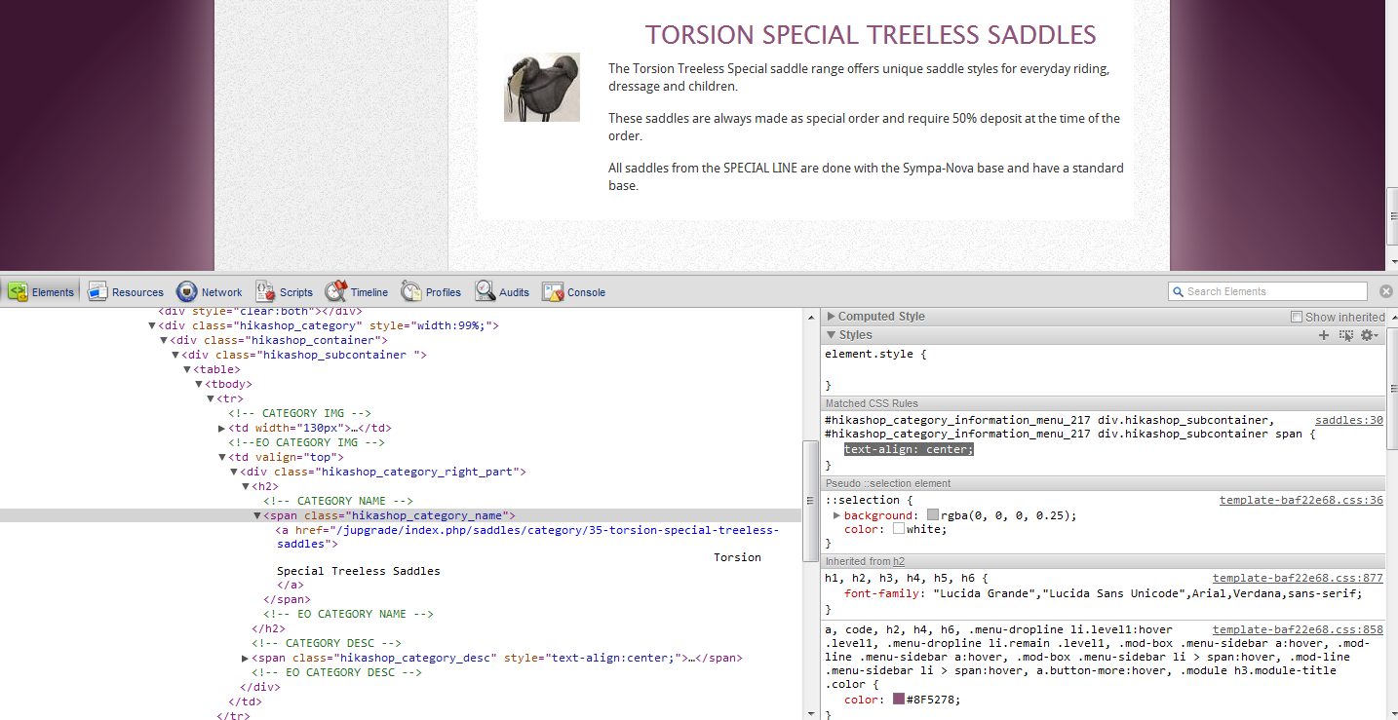The width and height of the screenshot is (1398, 720).
Task: Click the Matched CSS Rules header
Action: 1104,403
